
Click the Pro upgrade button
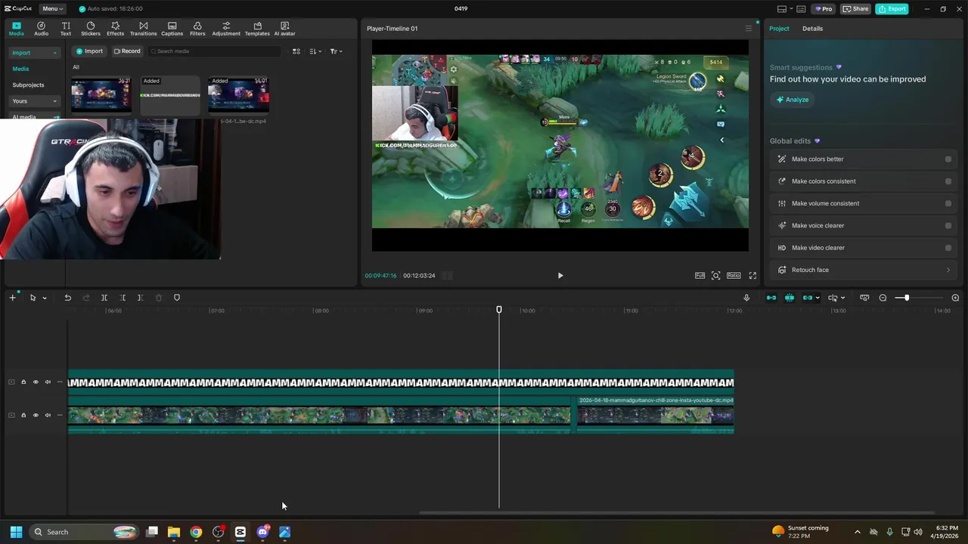tap(823, 9)
